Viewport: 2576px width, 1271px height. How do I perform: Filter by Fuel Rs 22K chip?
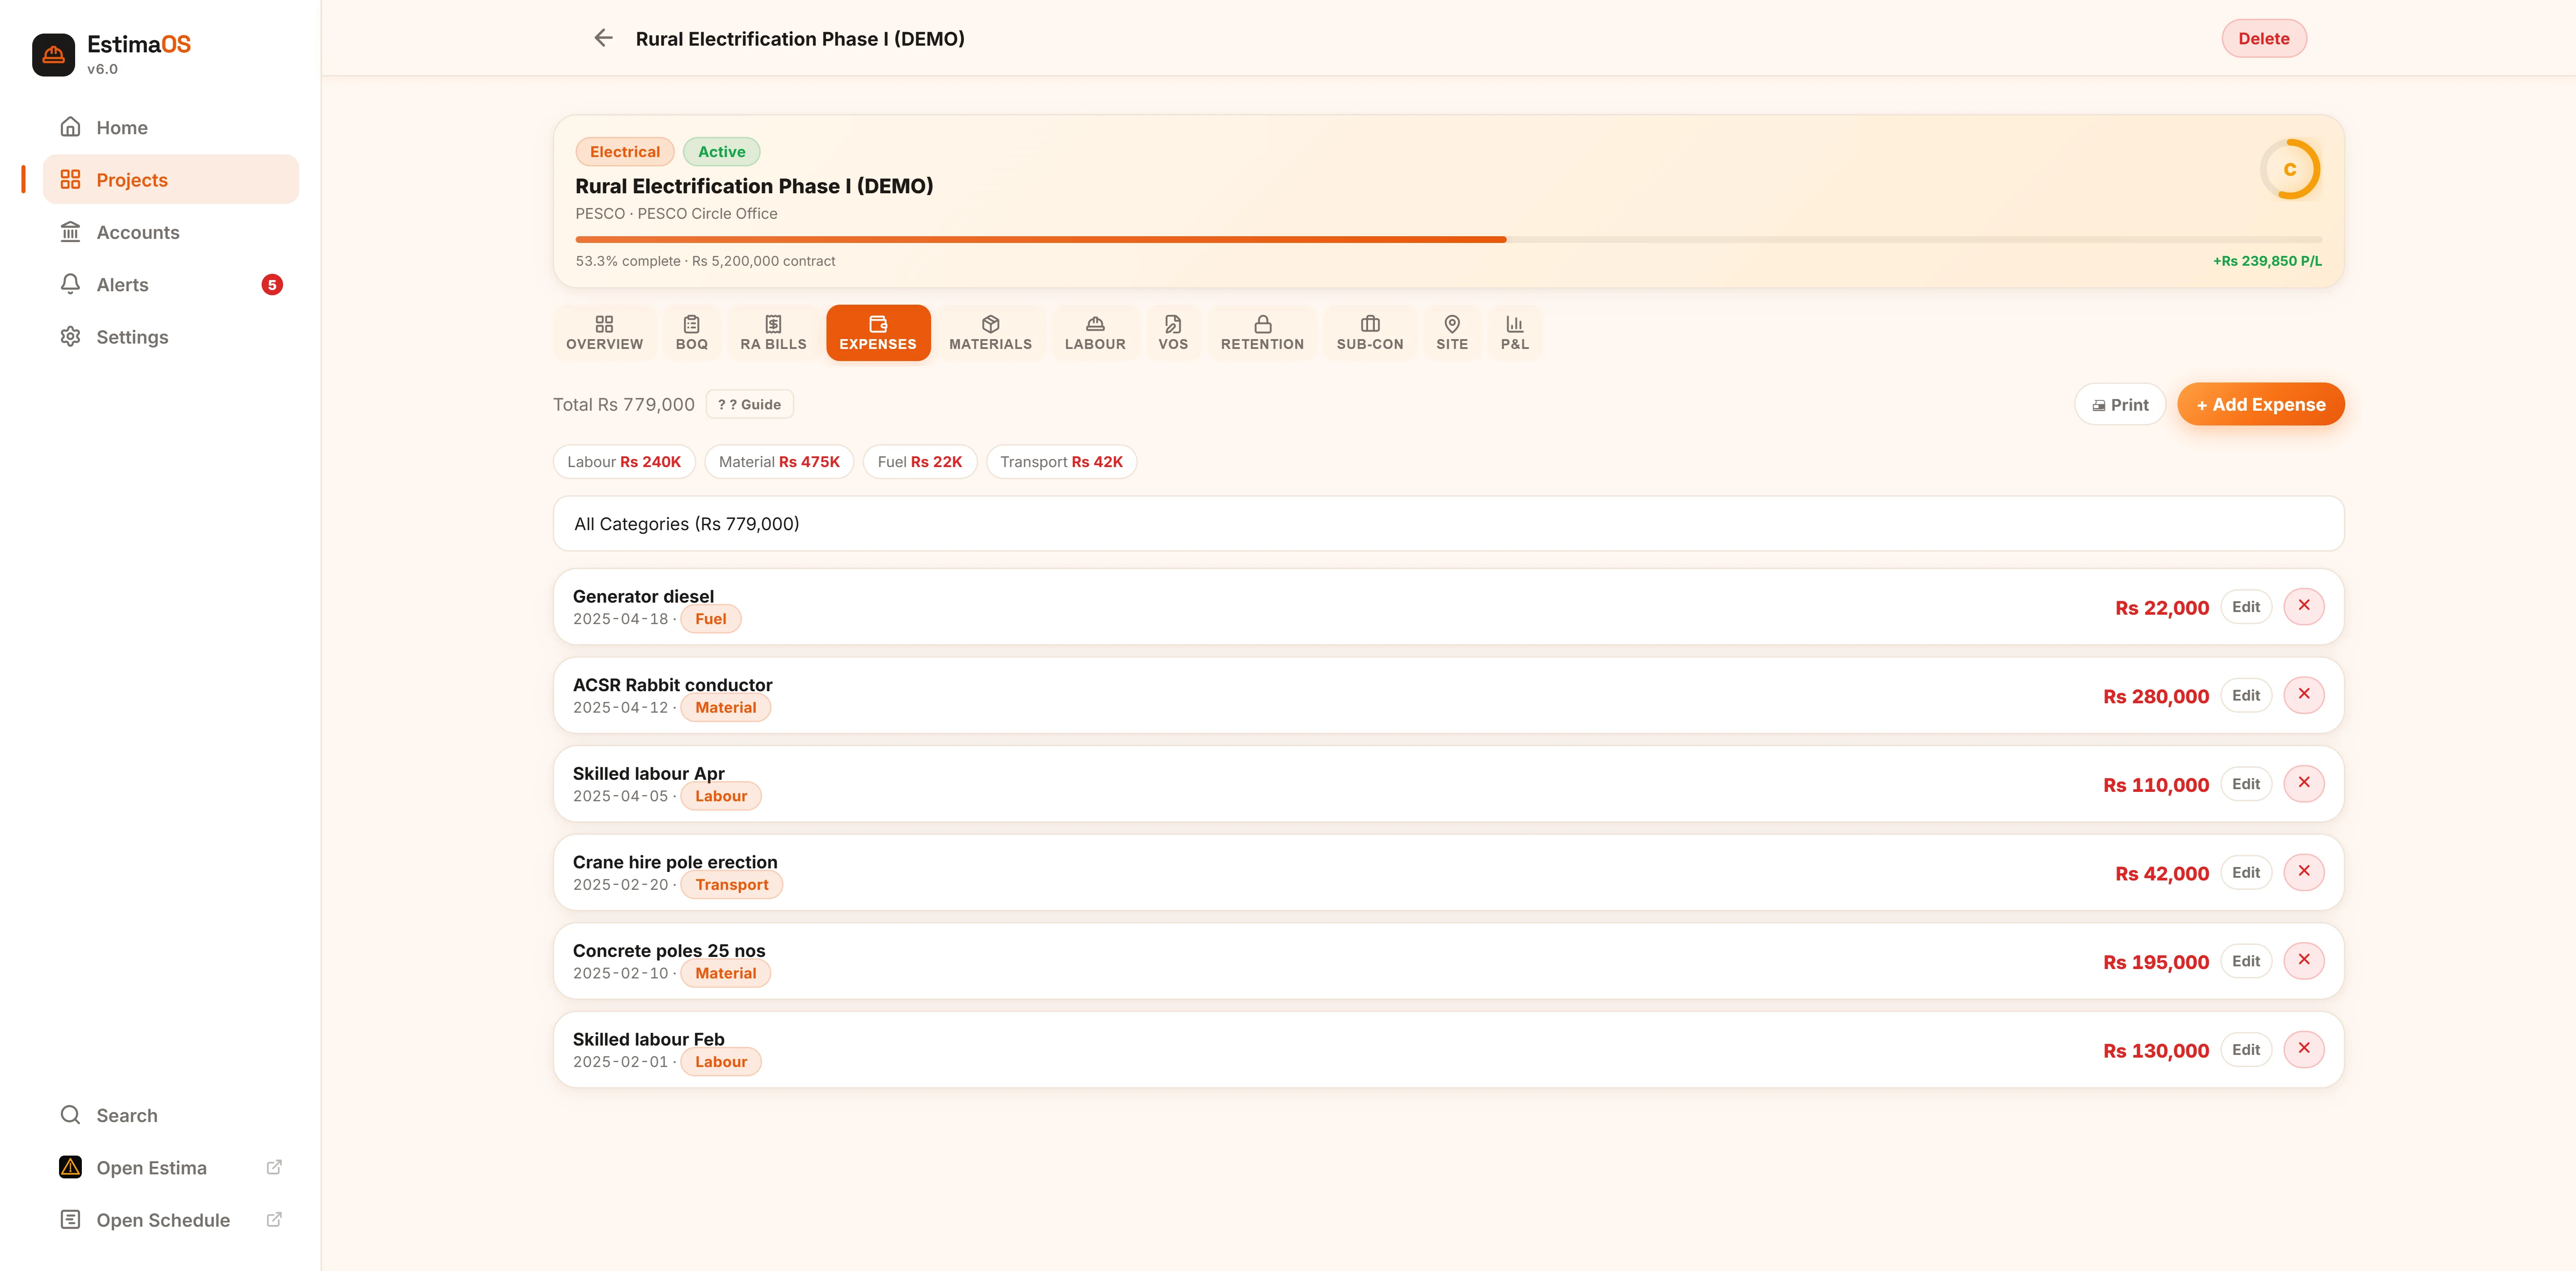919,462
